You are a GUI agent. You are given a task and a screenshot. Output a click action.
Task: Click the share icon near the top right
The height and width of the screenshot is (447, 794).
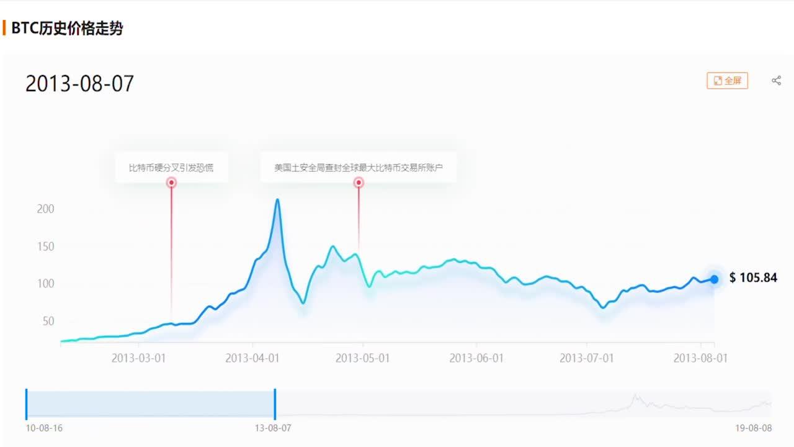pyautogui.click(x=776, y=80)
